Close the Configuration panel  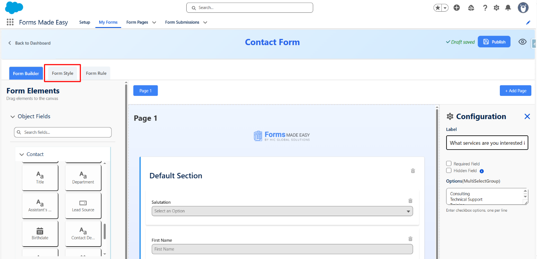[x=527, y=117]
